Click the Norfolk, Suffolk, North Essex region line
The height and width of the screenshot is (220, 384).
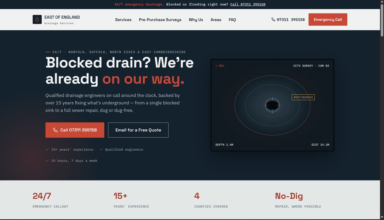click(x=119, y=52)
